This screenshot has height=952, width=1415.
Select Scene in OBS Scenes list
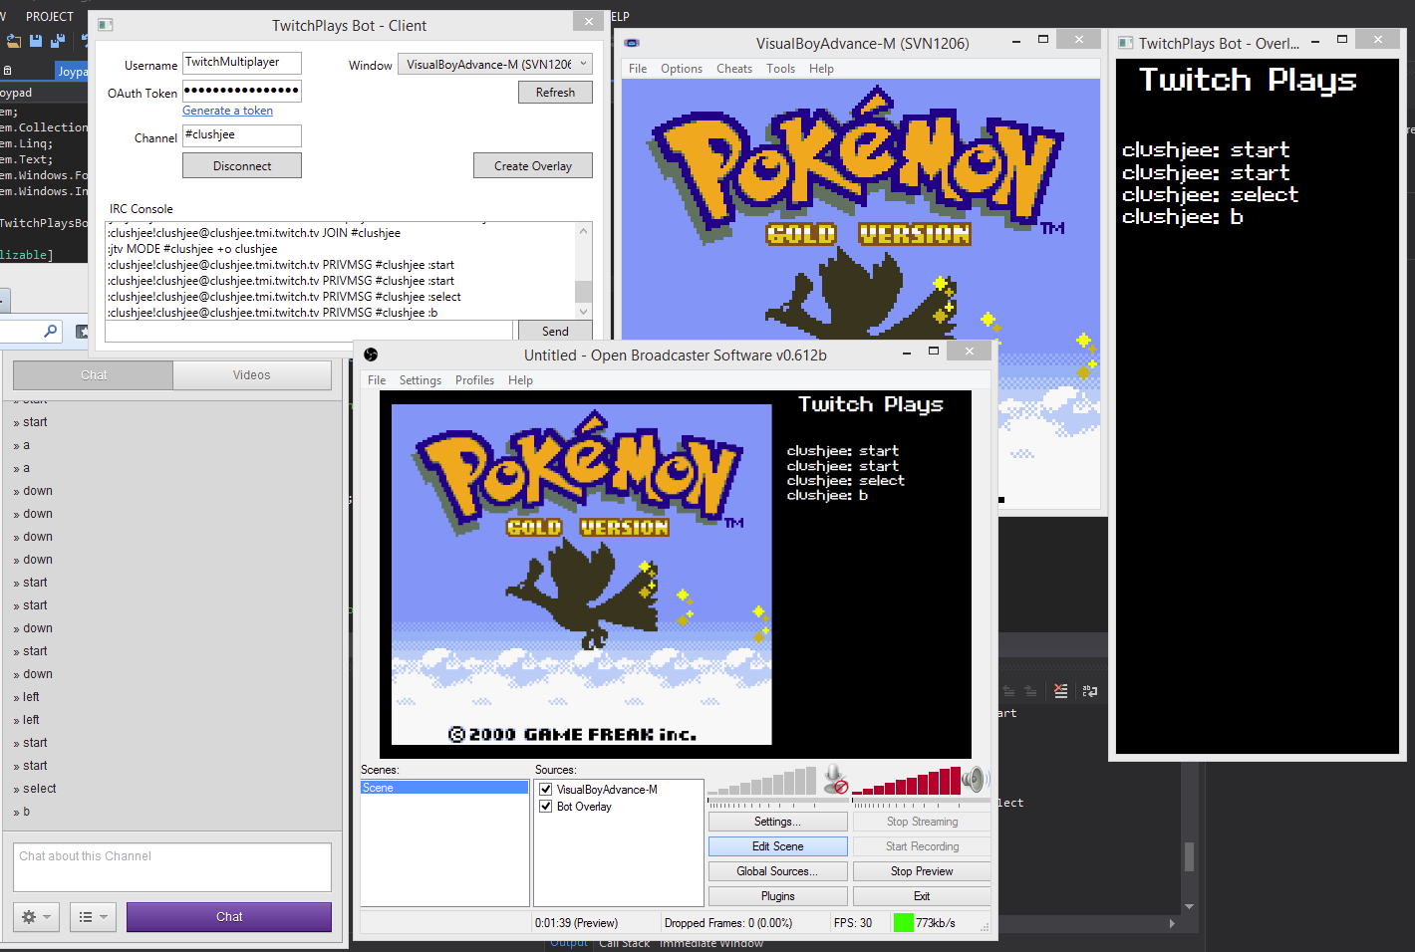pos(444,788)
